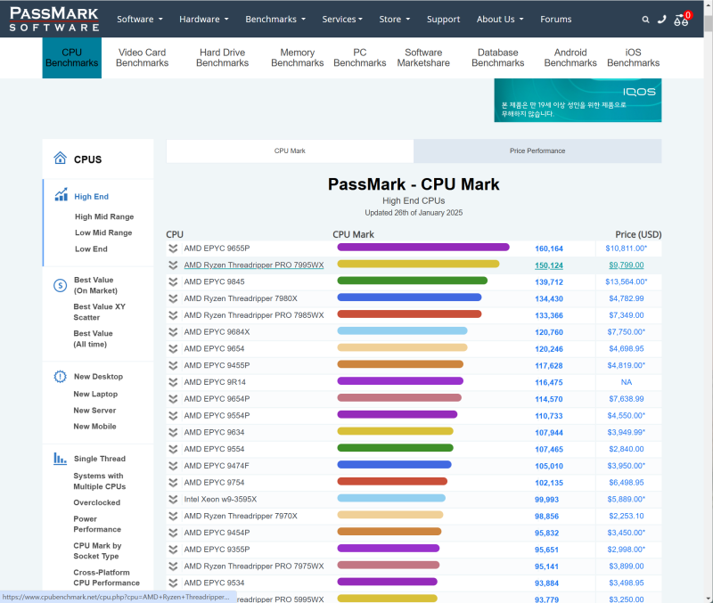Select the CPU Mark tab
Image resolution: width=713 pixels, height=603 pixels.
click(x=290, y=151)
